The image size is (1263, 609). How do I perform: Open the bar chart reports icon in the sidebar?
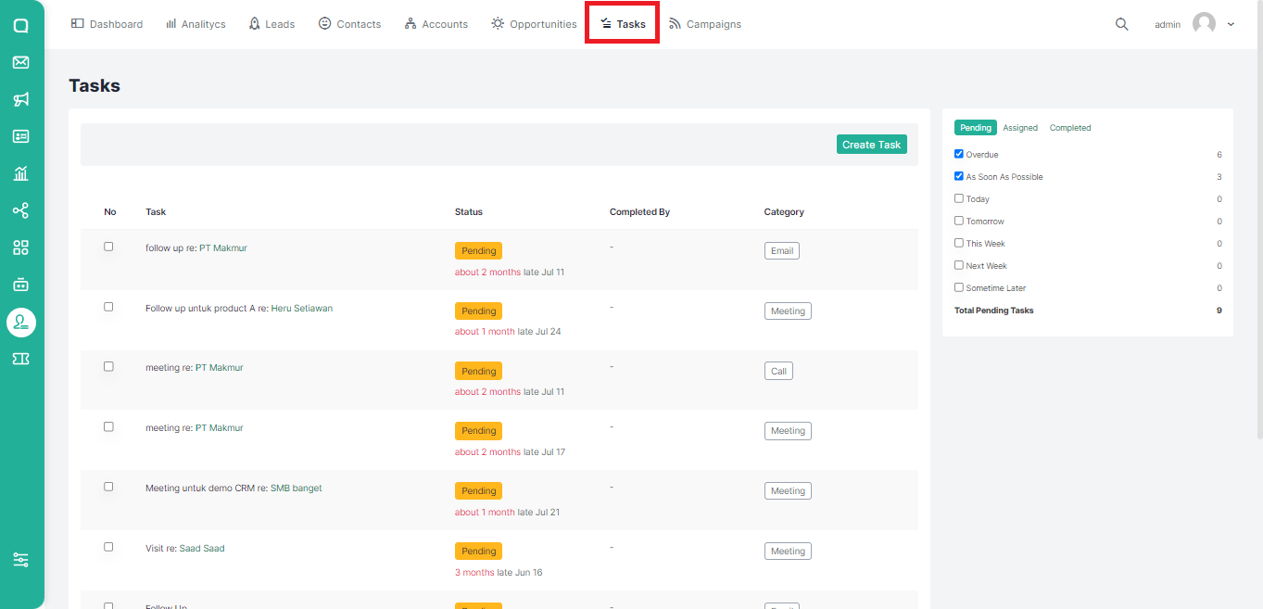20,173
